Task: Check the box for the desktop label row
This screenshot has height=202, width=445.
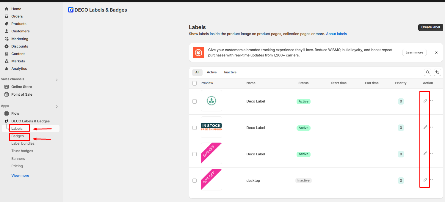Action: [195, 181]
